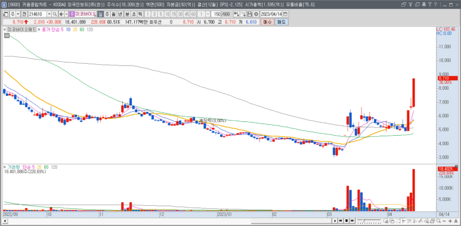Open the chart settings gear icon
The image size is (461, 226).
pyautogui.click(x=255, y=14)
